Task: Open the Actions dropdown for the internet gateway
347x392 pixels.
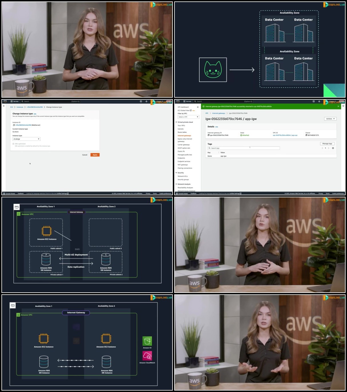Action: [330, 119]
